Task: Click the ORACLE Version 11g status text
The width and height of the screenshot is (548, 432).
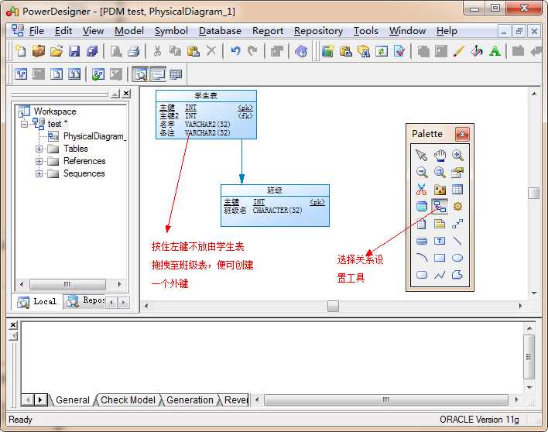Action: pos(479,420)
